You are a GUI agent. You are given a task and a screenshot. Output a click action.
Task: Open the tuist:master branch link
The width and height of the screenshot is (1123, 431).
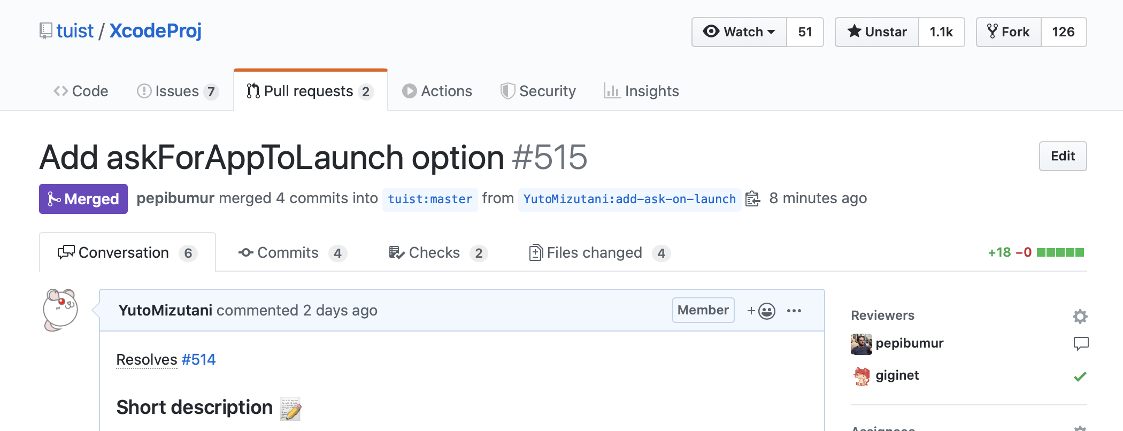tap(430, 199)
